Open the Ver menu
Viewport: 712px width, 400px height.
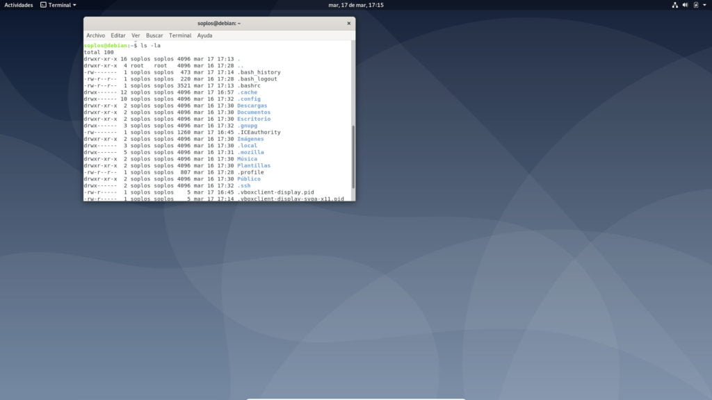point(136,35)
